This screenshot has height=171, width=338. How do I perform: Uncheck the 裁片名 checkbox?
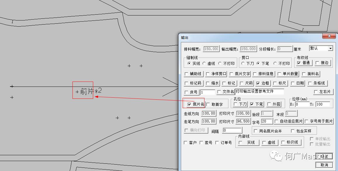(x=189, y=104)
